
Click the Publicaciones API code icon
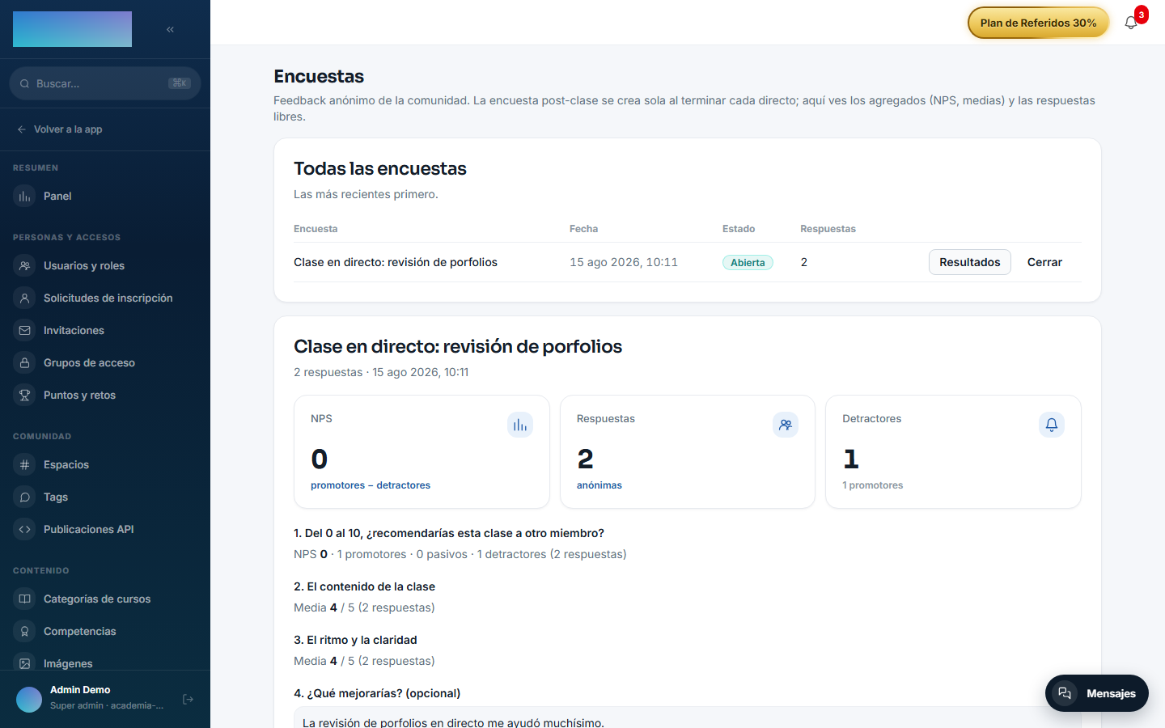click(25, 530)
